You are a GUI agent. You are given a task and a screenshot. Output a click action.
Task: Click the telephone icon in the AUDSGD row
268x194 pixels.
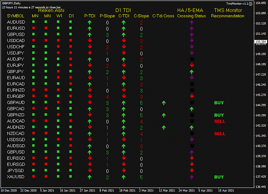tap(192, 146)
